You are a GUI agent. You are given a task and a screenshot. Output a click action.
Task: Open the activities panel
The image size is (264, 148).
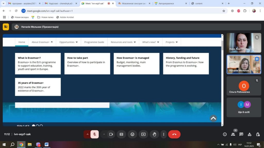pyautogui.click(x=250, y=134)
